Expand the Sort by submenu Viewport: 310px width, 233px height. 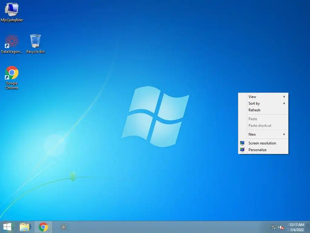coord(263,103)
